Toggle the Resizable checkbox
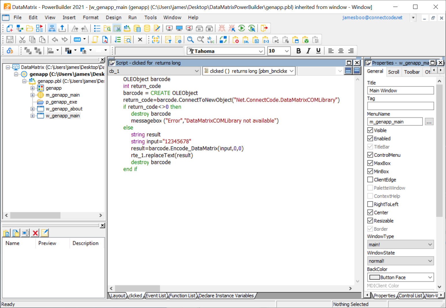This screenshot has height=308, width=446. pos(370,221)
